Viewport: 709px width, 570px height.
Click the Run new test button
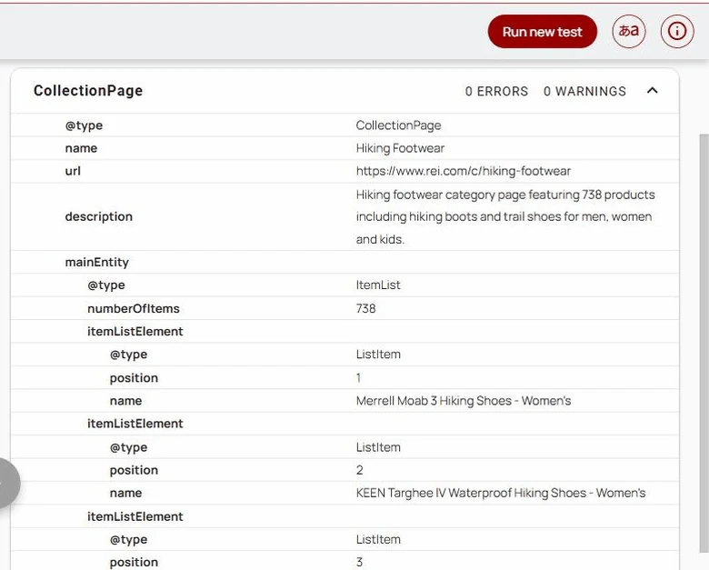[x=542, y=32]
